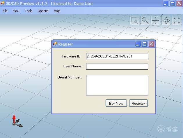This screenshot has height=138, width=183.
Task: Open the View menu
Action: click(16, 11)
